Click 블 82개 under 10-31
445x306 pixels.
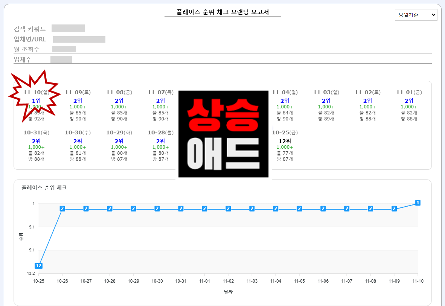point(36,153)
